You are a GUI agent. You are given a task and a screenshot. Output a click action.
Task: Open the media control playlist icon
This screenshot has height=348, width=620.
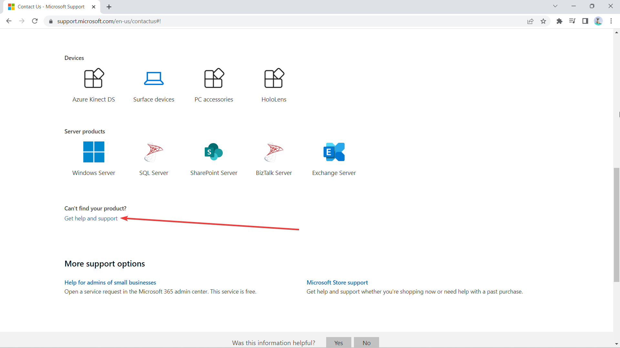click(572, 21)
